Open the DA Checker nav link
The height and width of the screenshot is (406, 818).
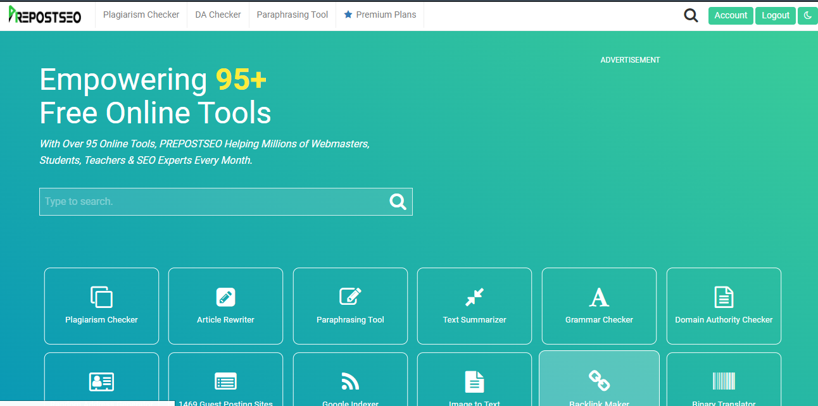(218, 15)
